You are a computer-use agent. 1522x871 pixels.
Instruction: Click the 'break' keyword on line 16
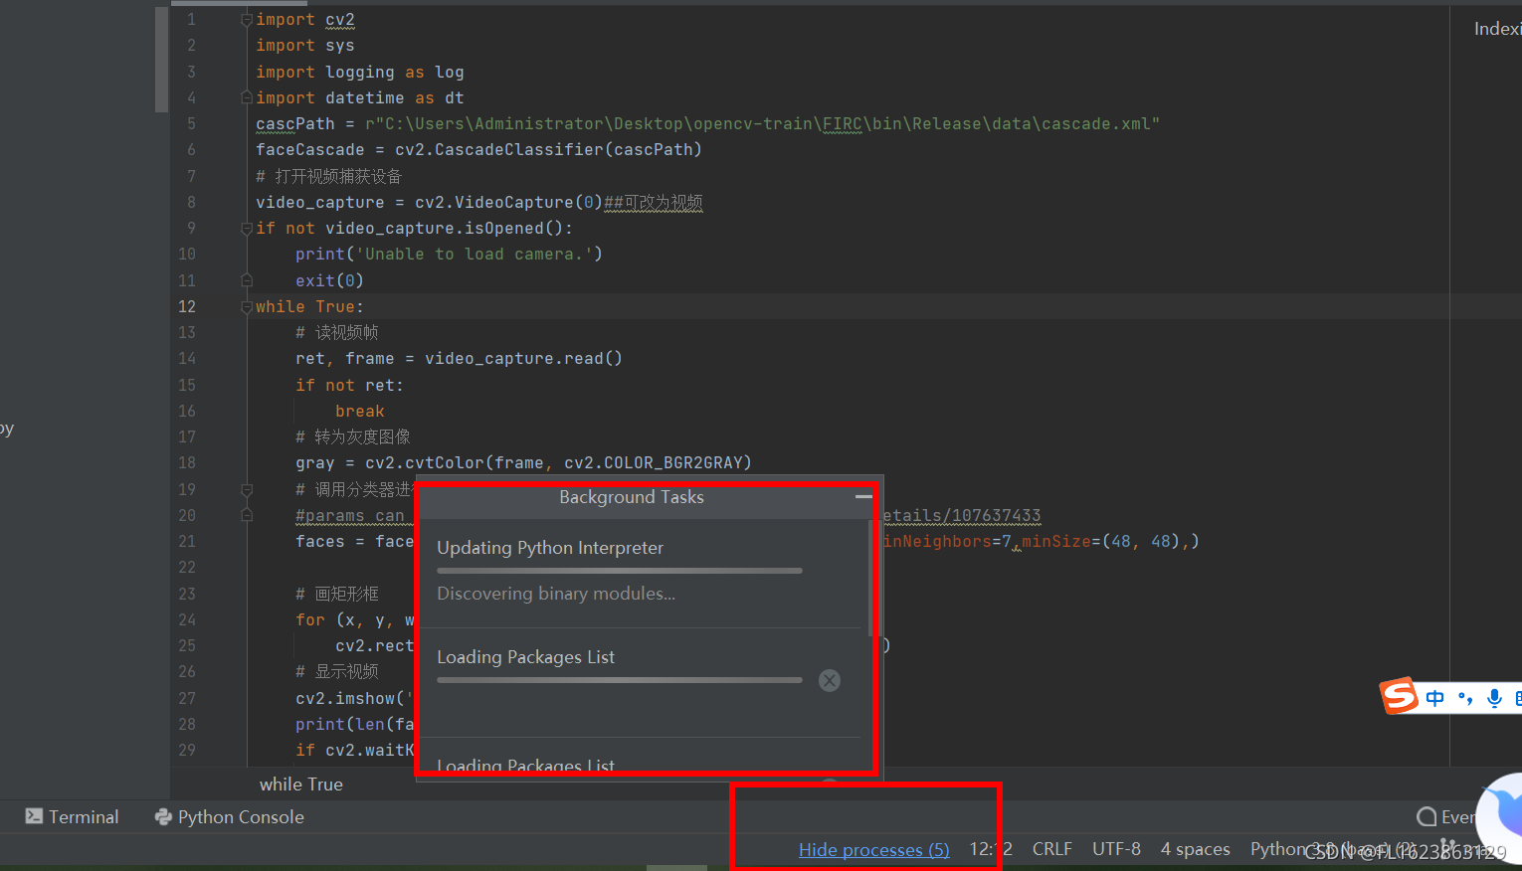[360, 411]
